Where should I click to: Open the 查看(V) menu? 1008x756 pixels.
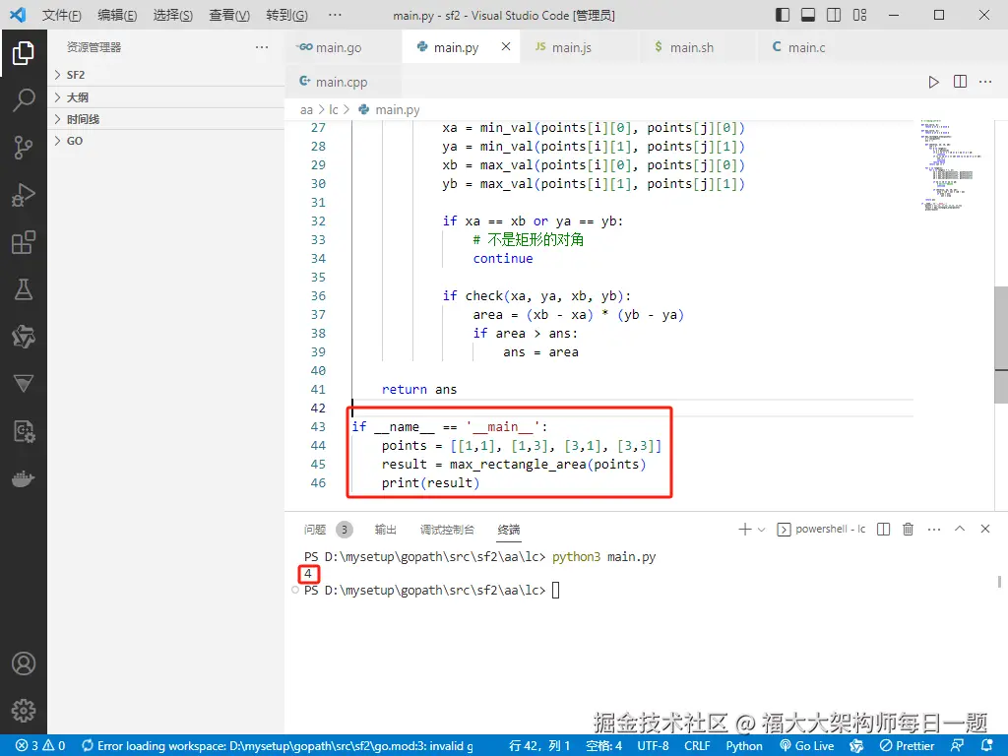point(229,15)
